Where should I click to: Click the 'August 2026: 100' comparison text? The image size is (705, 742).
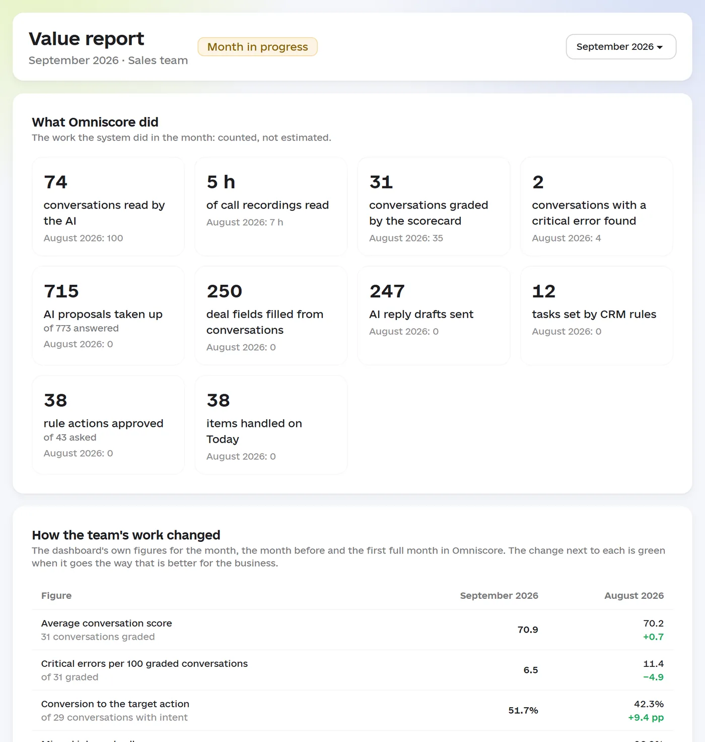pyautogui.click(x=83, y=238)
